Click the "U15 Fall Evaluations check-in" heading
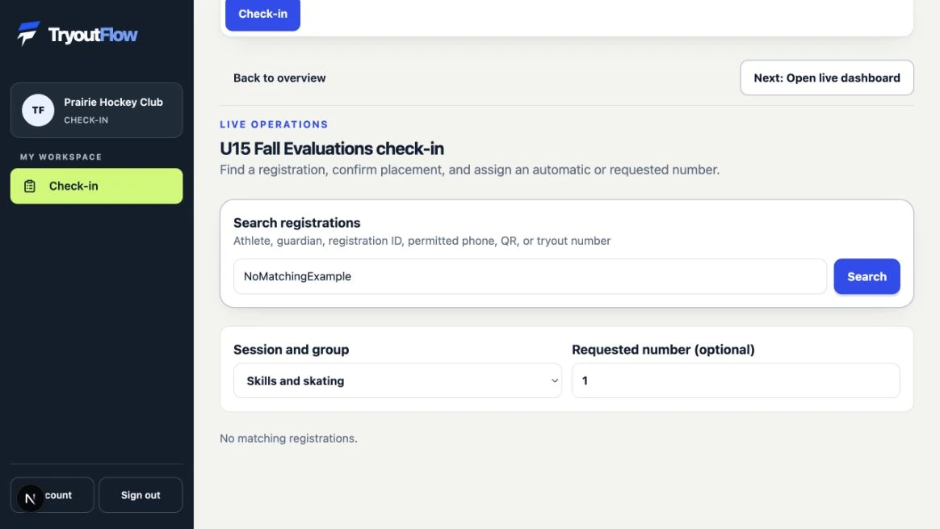The image size is (940, 529). (332, 149)
